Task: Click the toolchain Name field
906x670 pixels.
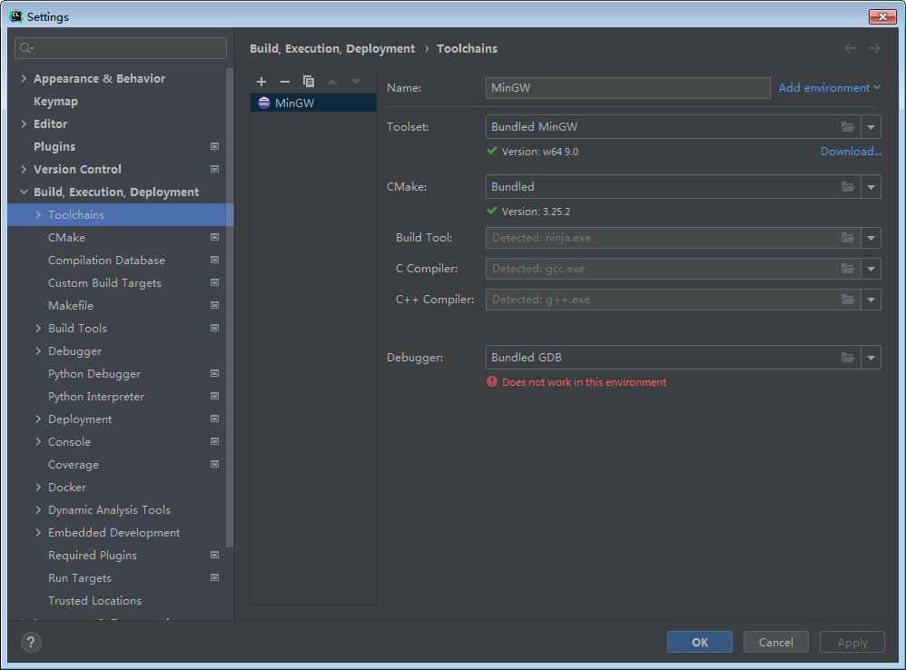Action: coord(627,88)
